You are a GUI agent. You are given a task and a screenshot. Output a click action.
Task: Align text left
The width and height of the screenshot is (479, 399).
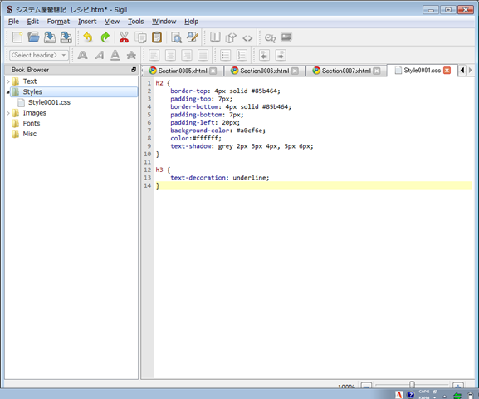pos(154,55)
